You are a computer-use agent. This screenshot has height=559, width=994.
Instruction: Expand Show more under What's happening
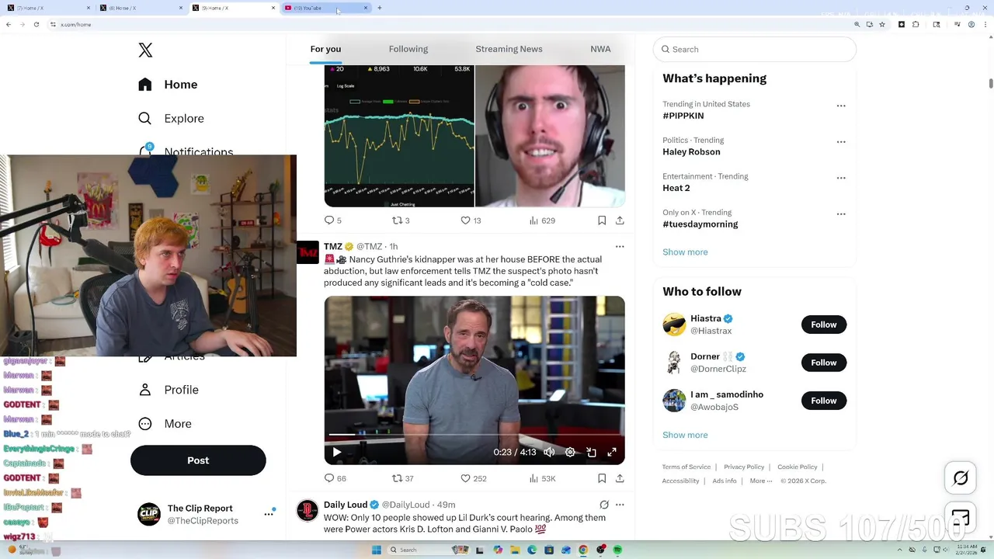685,252
